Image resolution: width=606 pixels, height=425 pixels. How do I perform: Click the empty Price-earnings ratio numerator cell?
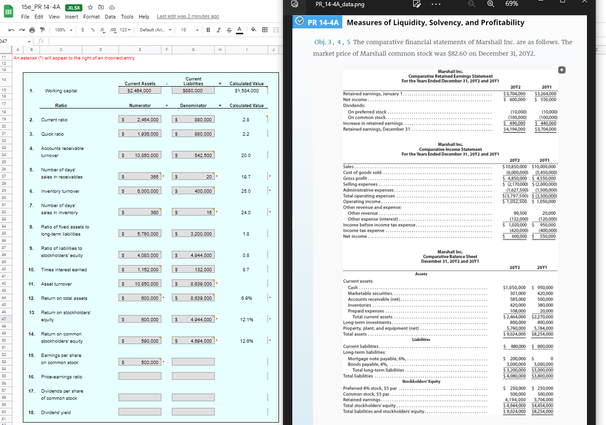coord(140,376)
